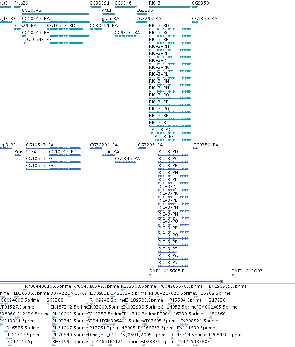Click the CG3295 gene label
This screenshot has height=347, width=295.
145,10
